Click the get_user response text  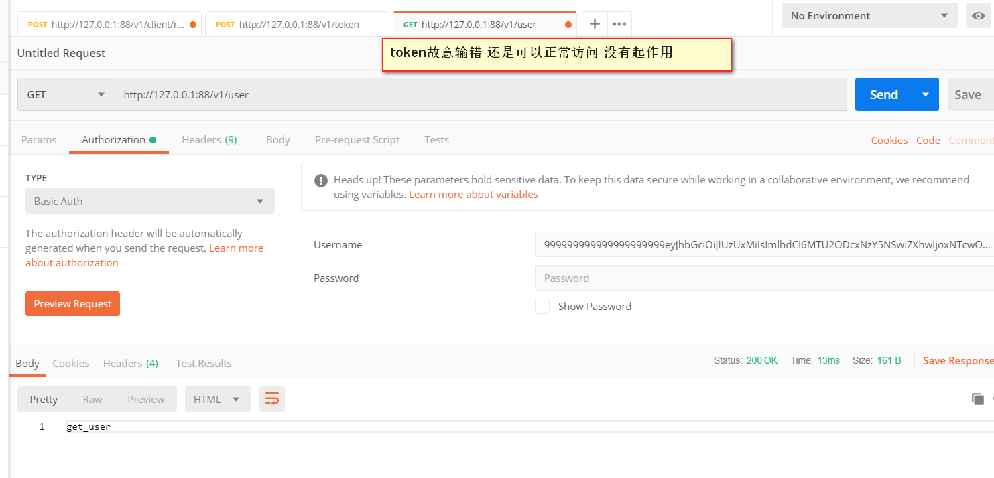click(x=88, y=426)
